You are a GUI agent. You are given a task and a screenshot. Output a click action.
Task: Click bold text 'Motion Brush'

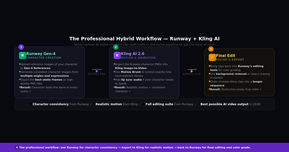click(131, 72)
